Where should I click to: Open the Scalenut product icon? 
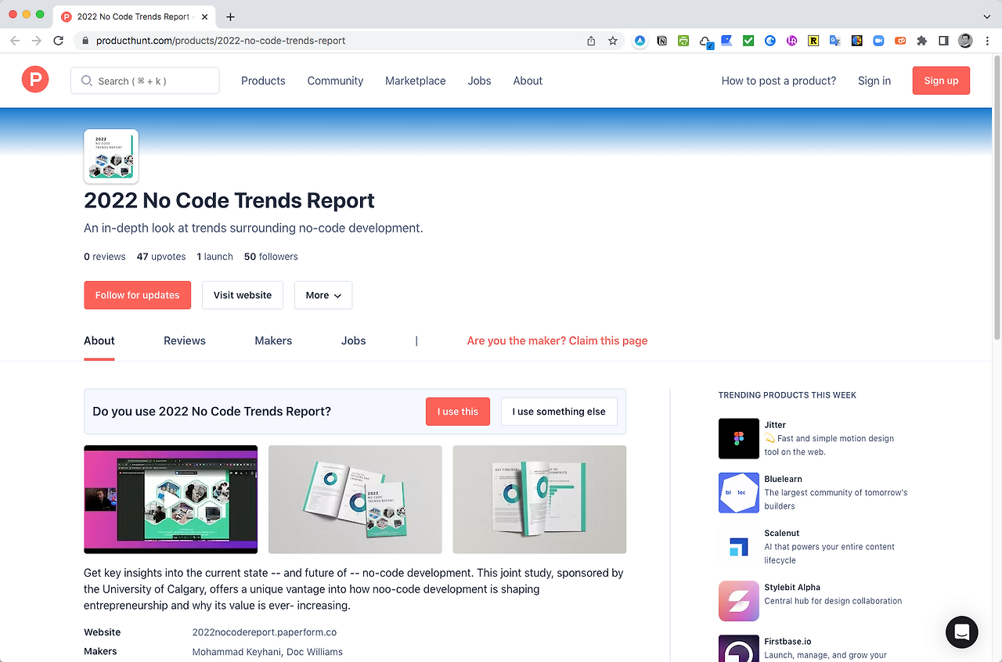point(739,546)
